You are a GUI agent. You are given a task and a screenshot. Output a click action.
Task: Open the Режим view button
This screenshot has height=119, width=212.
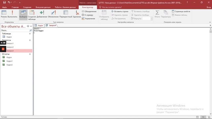click(4, 15)
